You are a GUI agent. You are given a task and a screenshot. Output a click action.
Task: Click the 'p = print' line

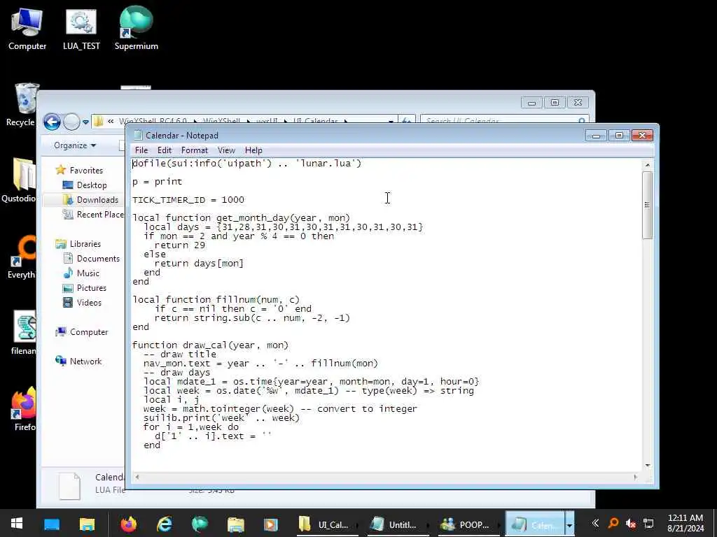click(157, 181)
